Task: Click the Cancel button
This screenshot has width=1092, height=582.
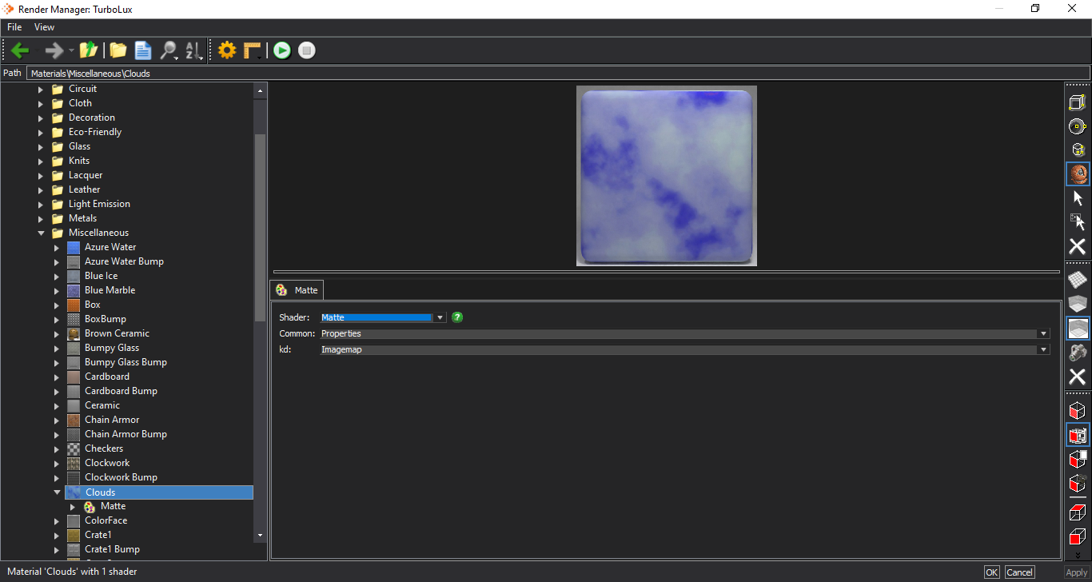Action: (1019, 572)
